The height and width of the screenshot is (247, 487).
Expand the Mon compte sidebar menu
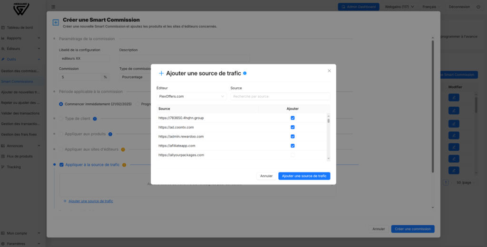(39, 233)
